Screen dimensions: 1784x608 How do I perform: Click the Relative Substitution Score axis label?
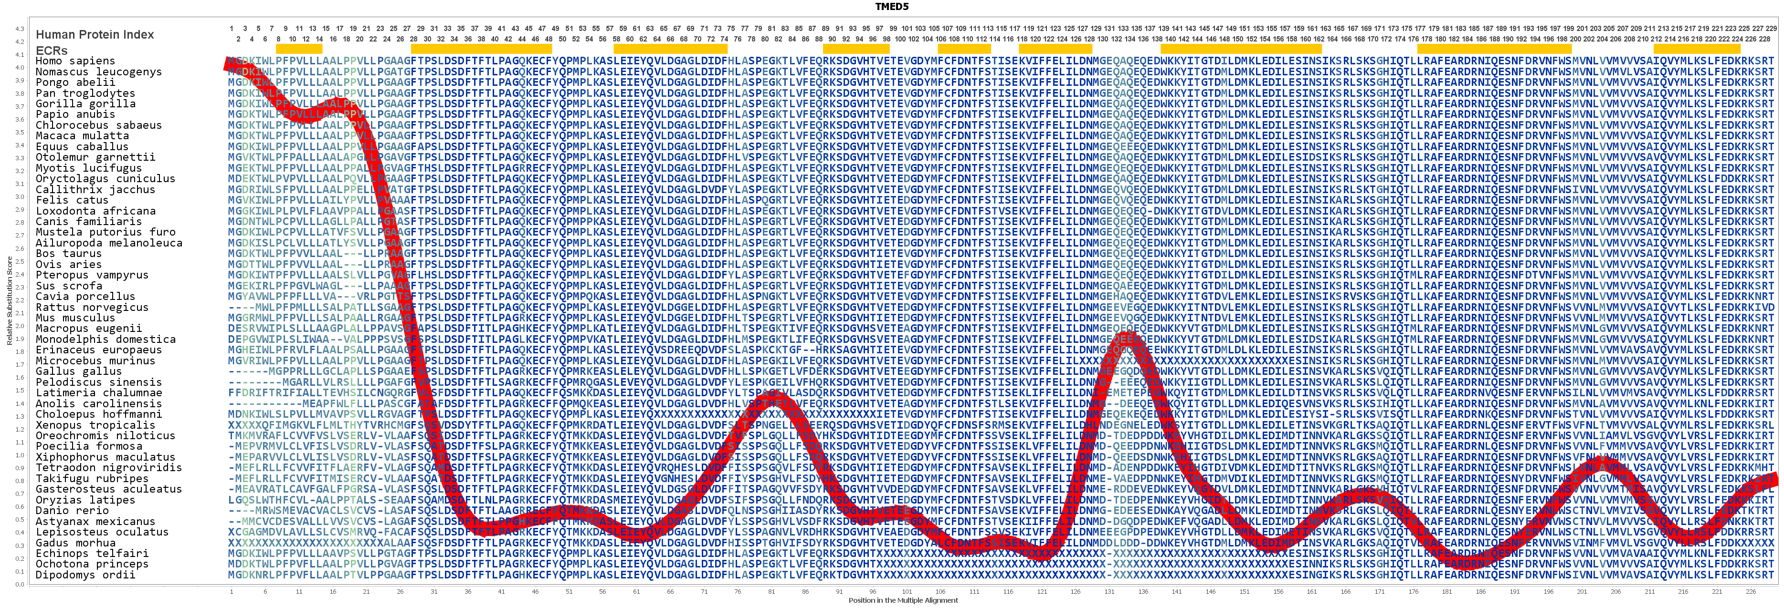(10, 301)
